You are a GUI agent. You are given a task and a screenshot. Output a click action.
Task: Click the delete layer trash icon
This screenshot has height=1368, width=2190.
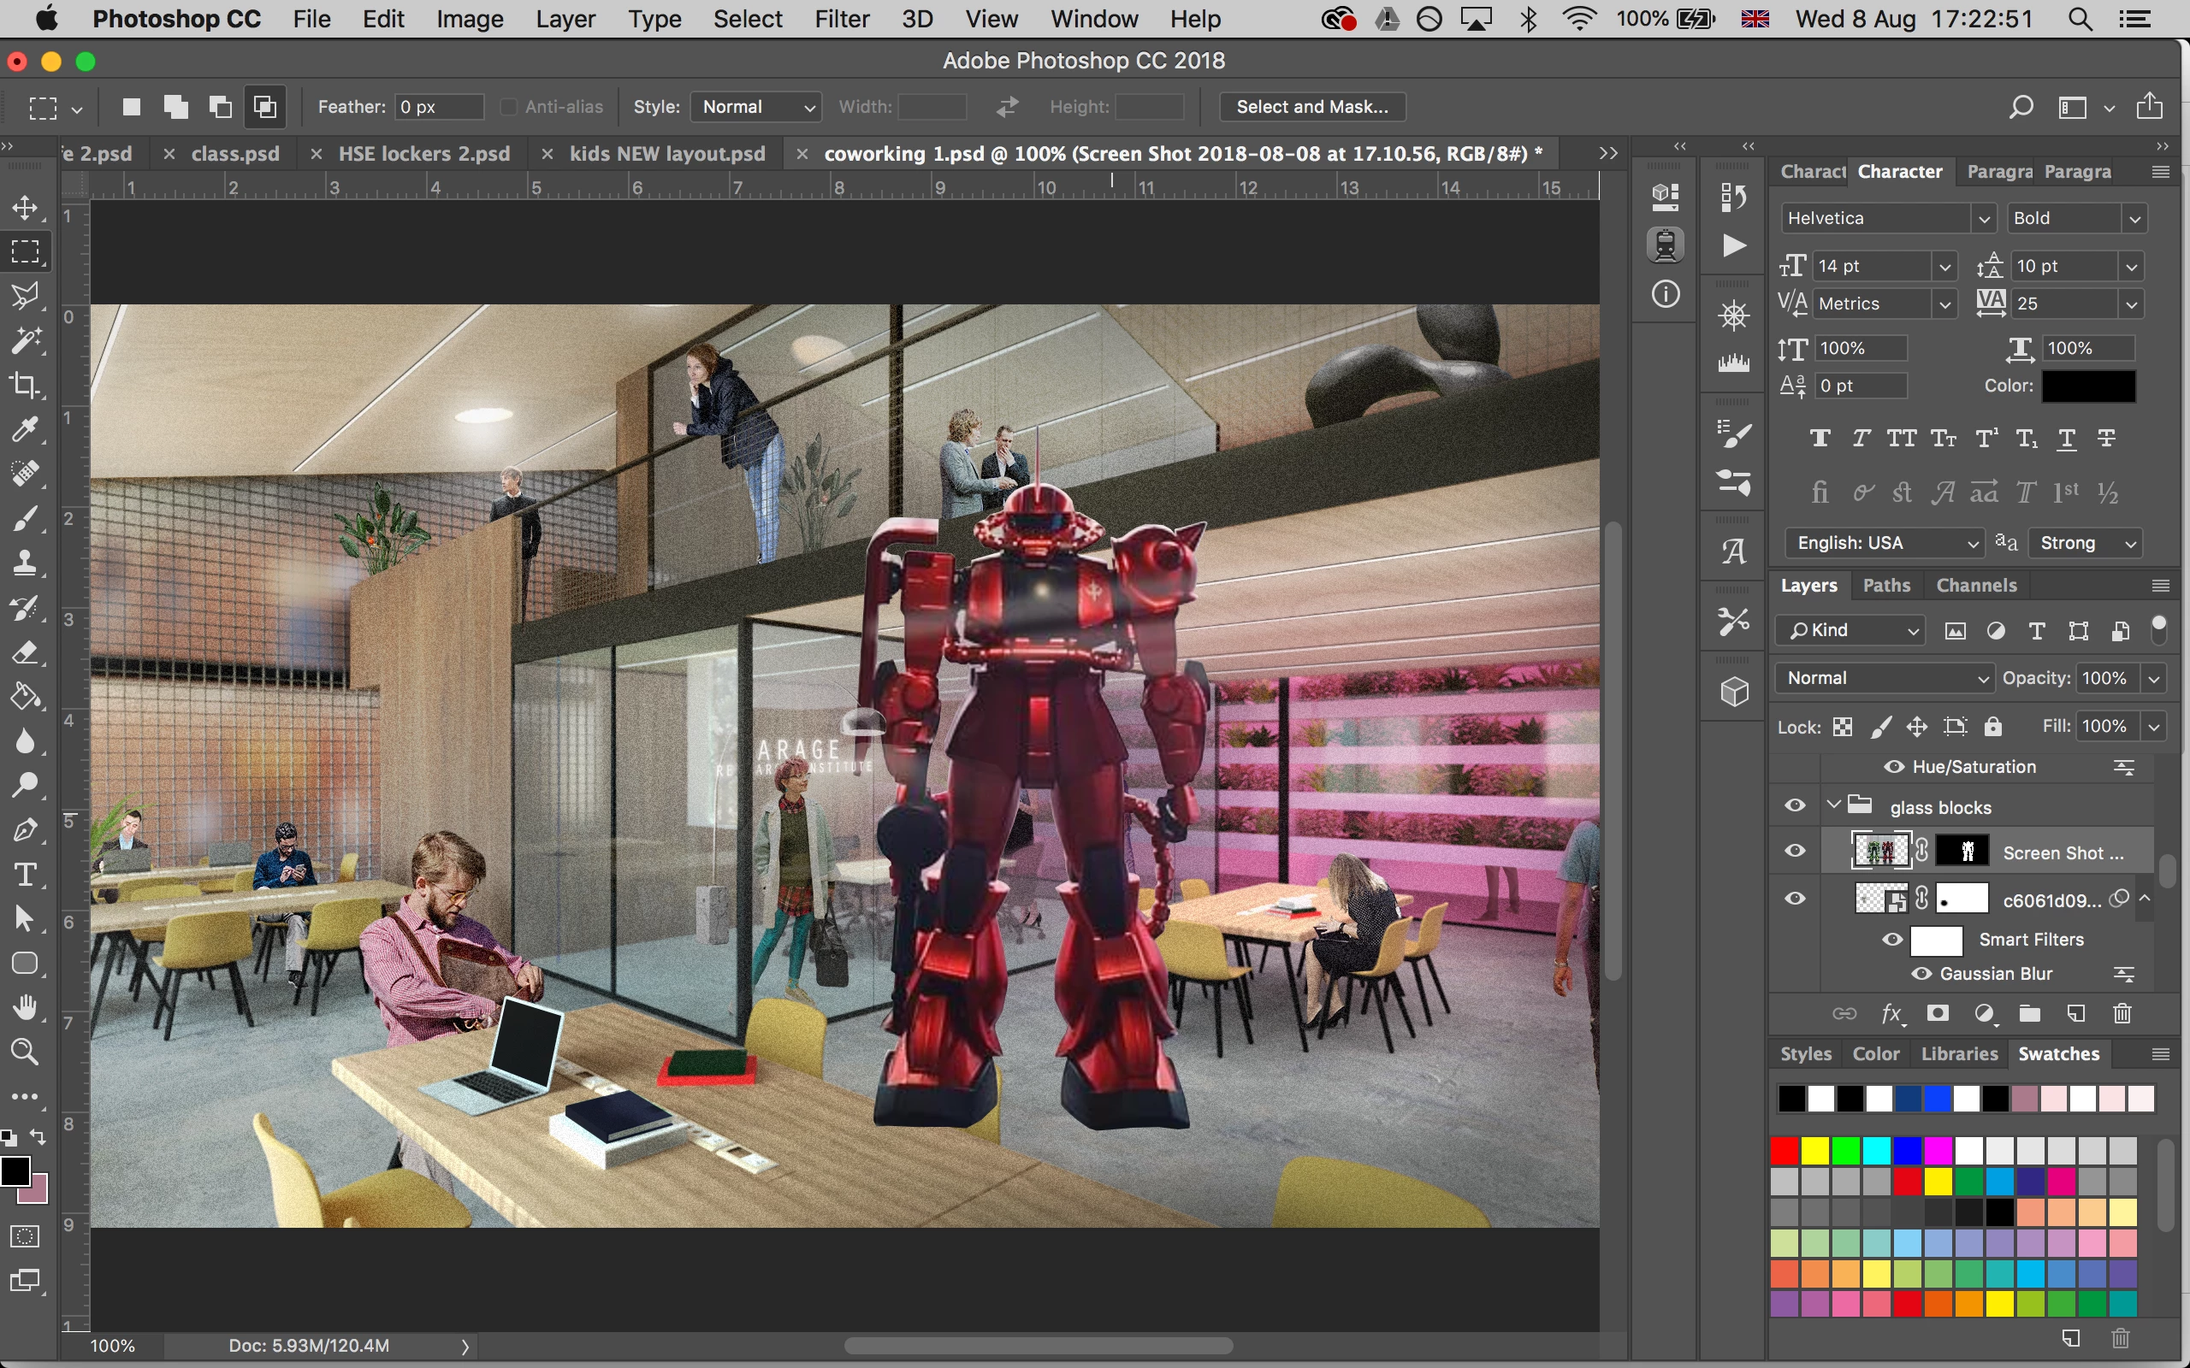(2122, 1013)
